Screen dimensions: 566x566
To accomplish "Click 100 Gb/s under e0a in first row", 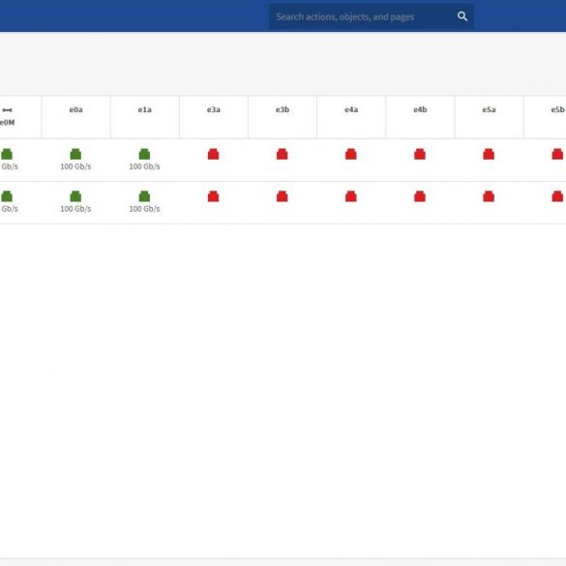I will coord(75,166).
